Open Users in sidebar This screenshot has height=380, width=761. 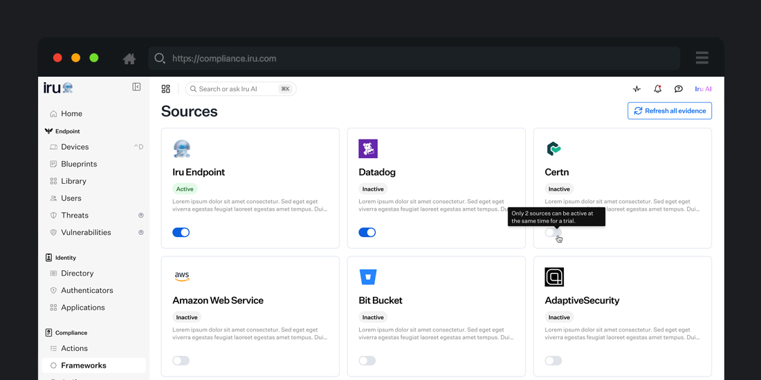pyautogui.click(x=93, y=198)
